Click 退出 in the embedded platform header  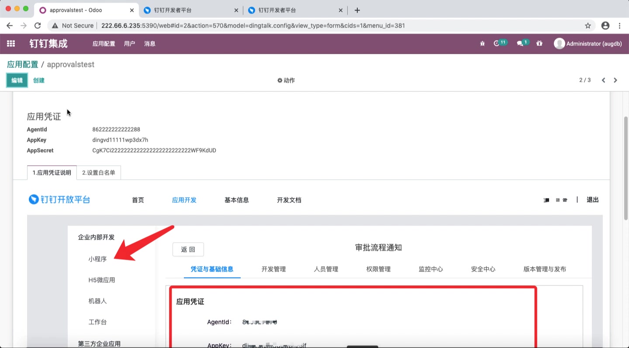point(593,200)
